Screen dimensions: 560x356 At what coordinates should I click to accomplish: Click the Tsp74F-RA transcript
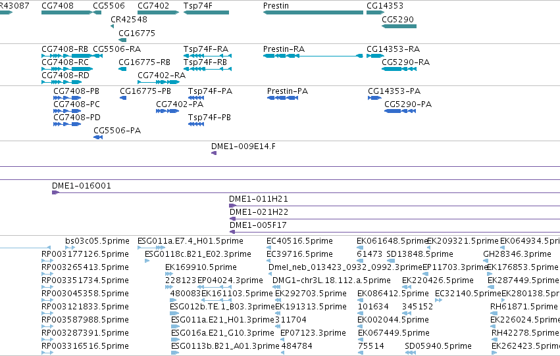click(x=207, y=56)
